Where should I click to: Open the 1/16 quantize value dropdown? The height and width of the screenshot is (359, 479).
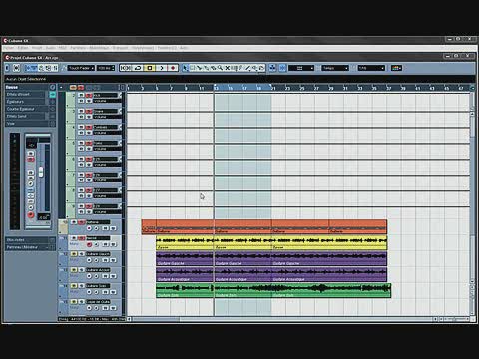371,68
